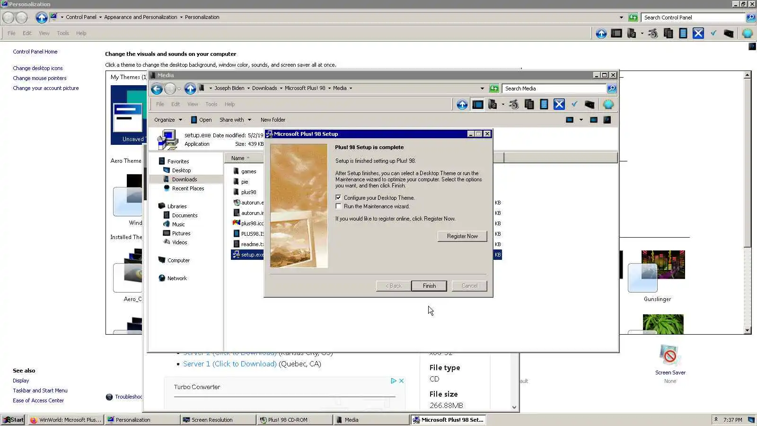Open Change desktop icons link

[x=38, y=68]
